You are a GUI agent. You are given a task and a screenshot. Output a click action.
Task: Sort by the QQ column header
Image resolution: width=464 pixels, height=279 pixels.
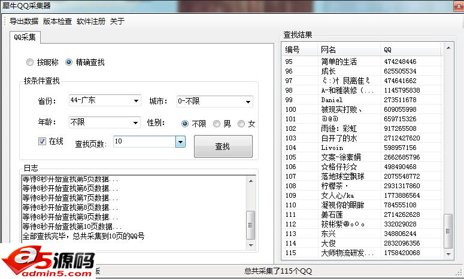[x=411, y=50]
